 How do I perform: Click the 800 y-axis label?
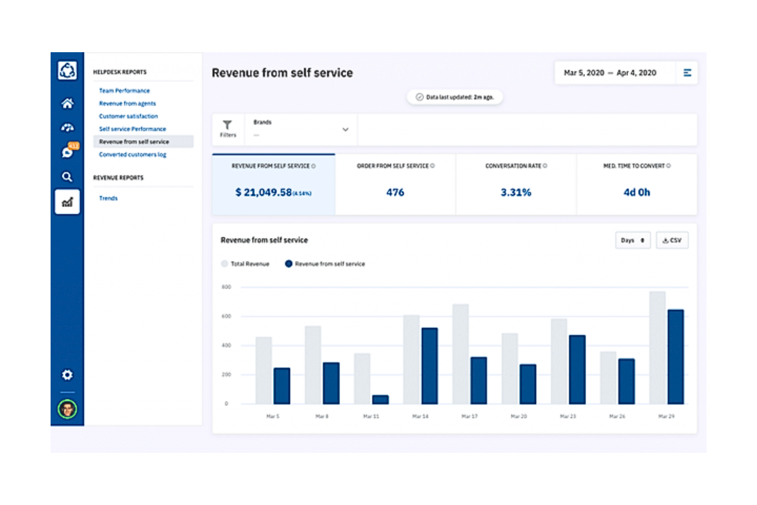[226, 287]
